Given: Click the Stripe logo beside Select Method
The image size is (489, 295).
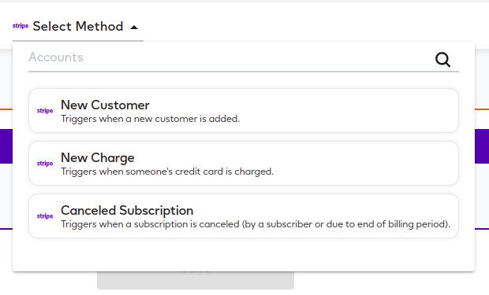Looking at the screenshot, I should (x=21, y=26).
